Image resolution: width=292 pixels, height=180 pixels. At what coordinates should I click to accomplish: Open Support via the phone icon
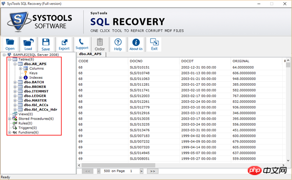pyautogui.click(x=82, y=44)
